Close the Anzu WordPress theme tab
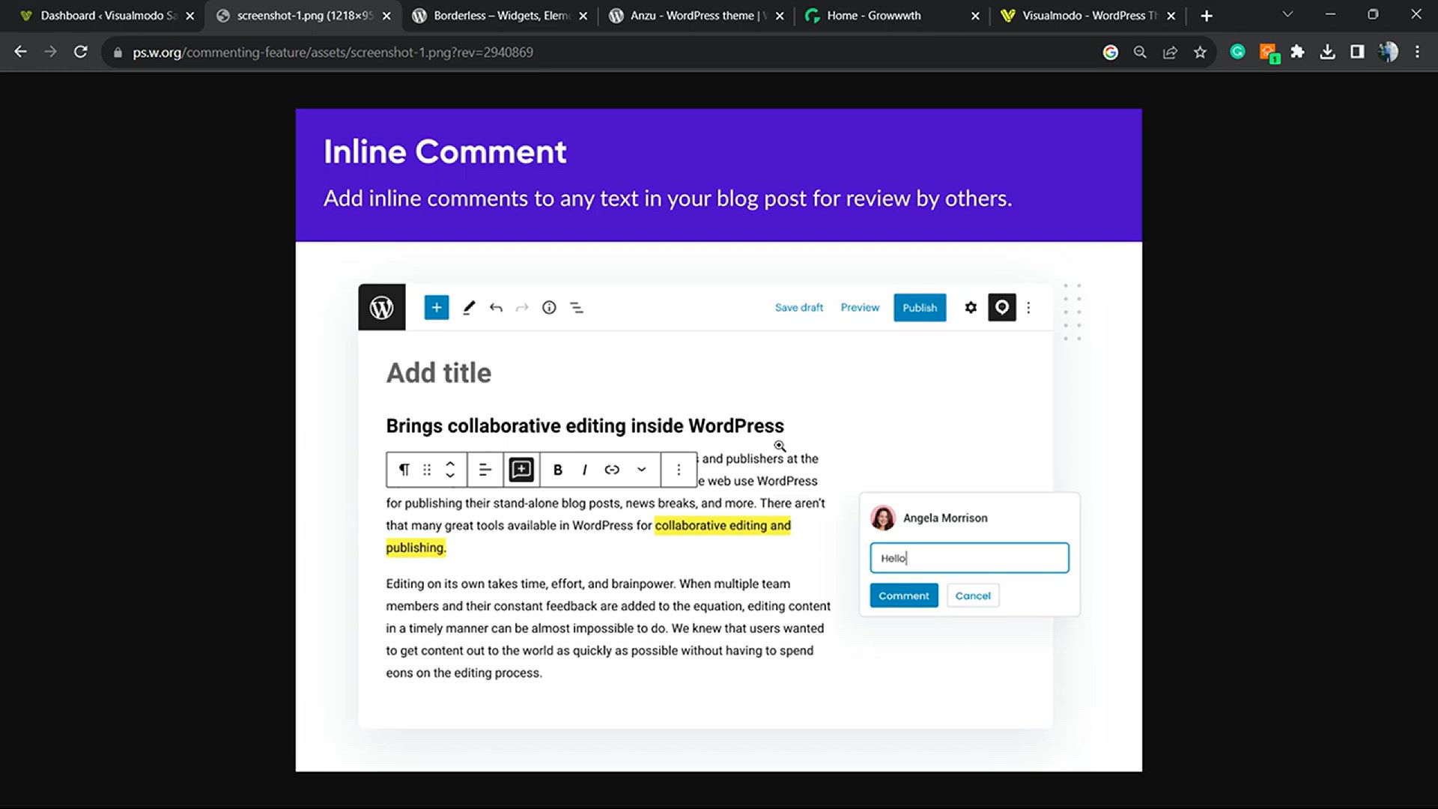Viewport: 1438px width, 809px height. click(x=780, y=16)
